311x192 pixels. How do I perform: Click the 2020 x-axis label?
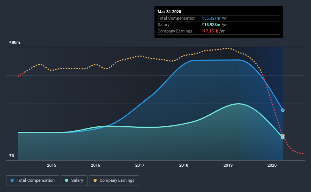272,165
